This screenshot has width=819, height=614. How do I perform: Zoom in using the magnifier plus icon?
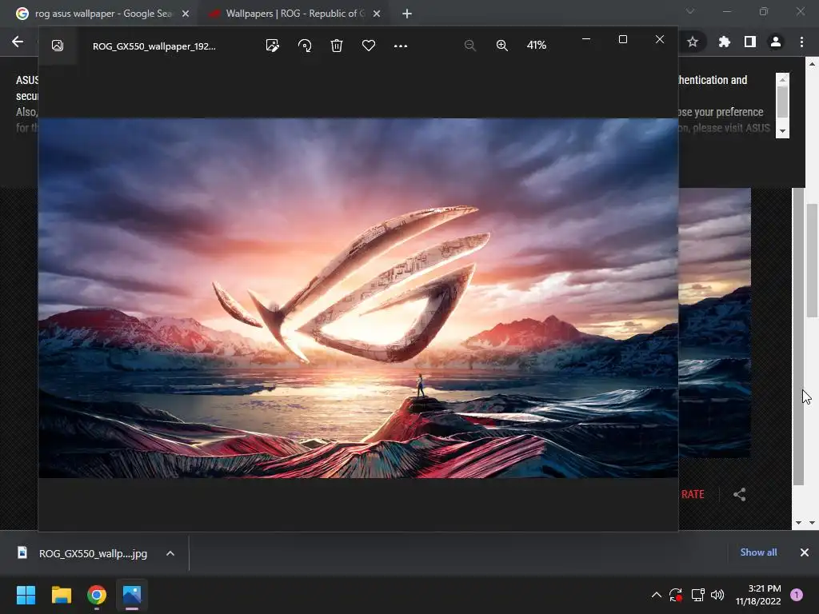[x=502, y=46]
